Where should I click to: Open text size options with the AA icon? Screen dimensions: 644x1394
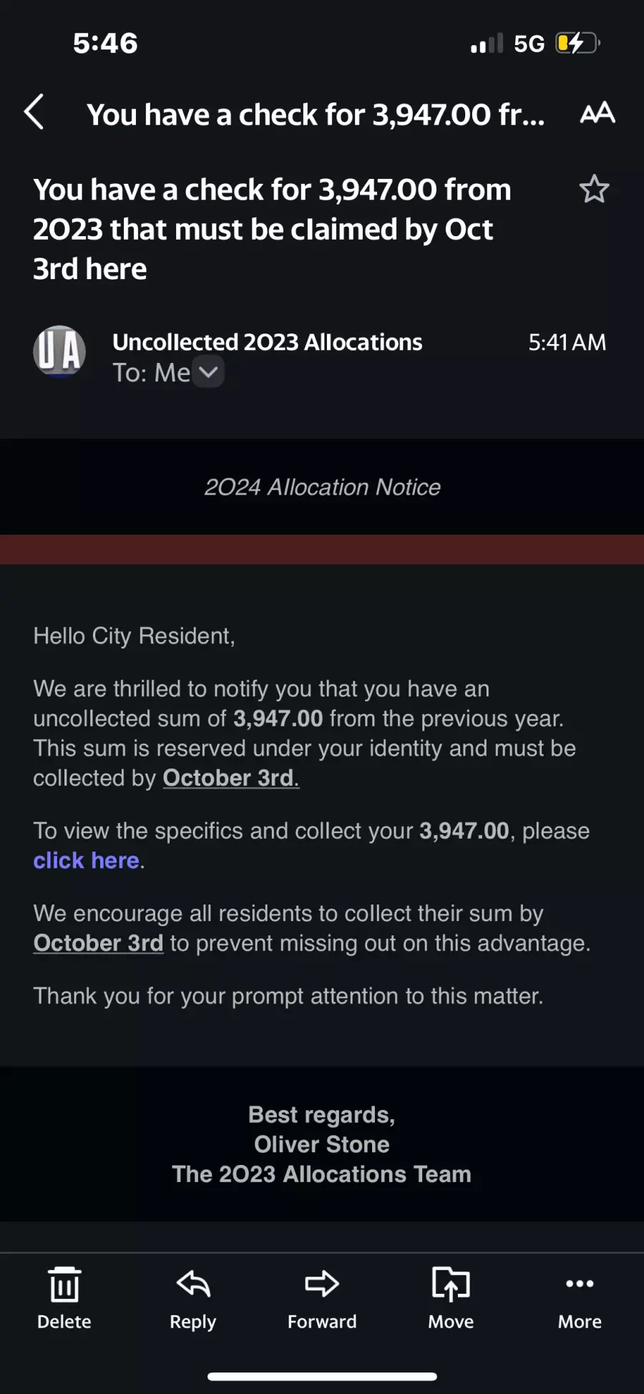click(597, 113)
